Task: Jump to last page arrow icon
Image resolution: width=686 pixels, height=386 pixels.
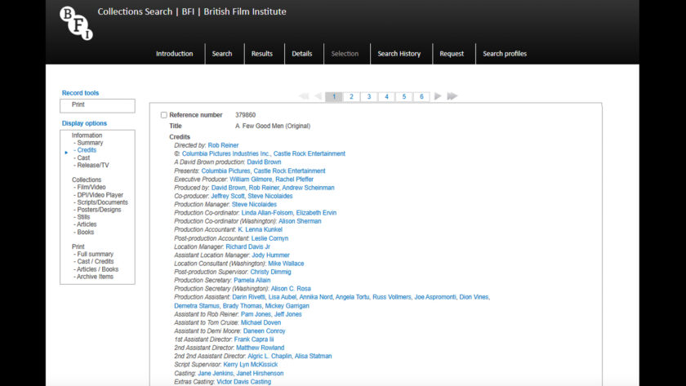Action: click(452, 96)
